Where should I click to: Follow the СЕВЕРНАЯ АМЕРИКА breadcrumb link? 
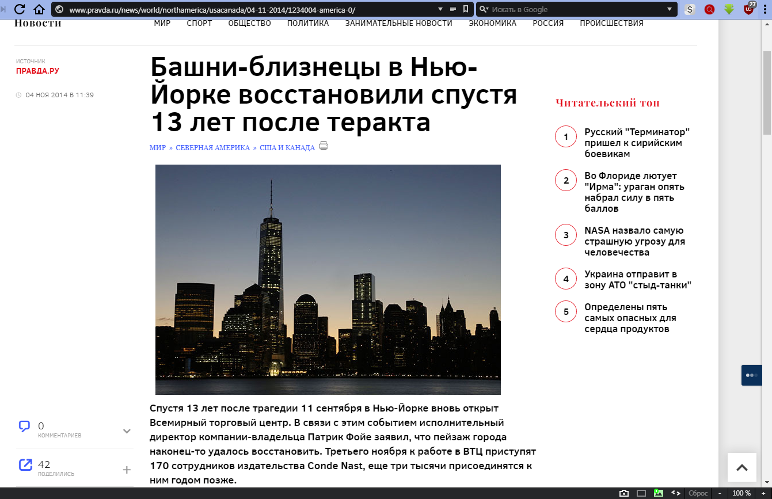point(212,148)
